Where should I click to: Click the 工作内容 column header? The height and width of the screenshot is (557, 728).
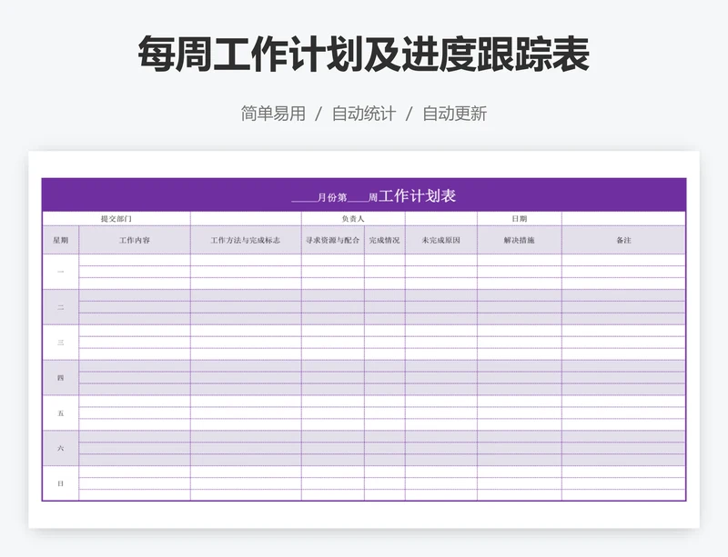[135, 240]
